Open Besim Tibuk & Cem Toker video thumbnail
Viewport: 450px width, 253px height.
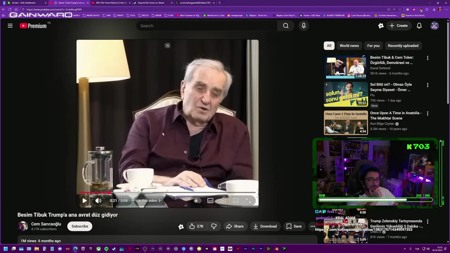click(346, 66)
